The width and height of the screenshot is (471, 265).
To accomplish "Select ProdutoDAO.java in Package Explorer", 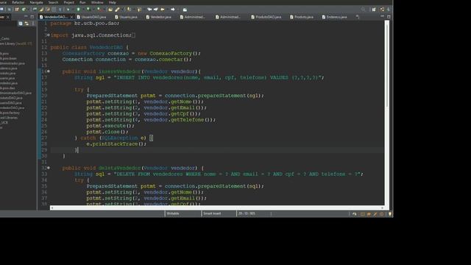I will pos(11,98).
